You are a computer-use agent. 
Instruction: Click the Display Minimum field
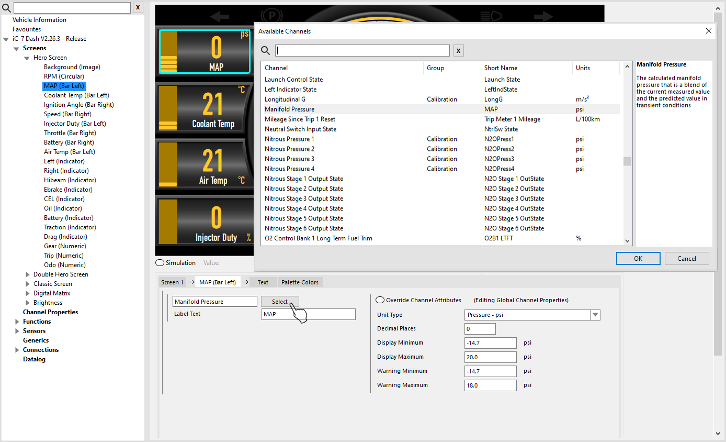click(491, 343)
